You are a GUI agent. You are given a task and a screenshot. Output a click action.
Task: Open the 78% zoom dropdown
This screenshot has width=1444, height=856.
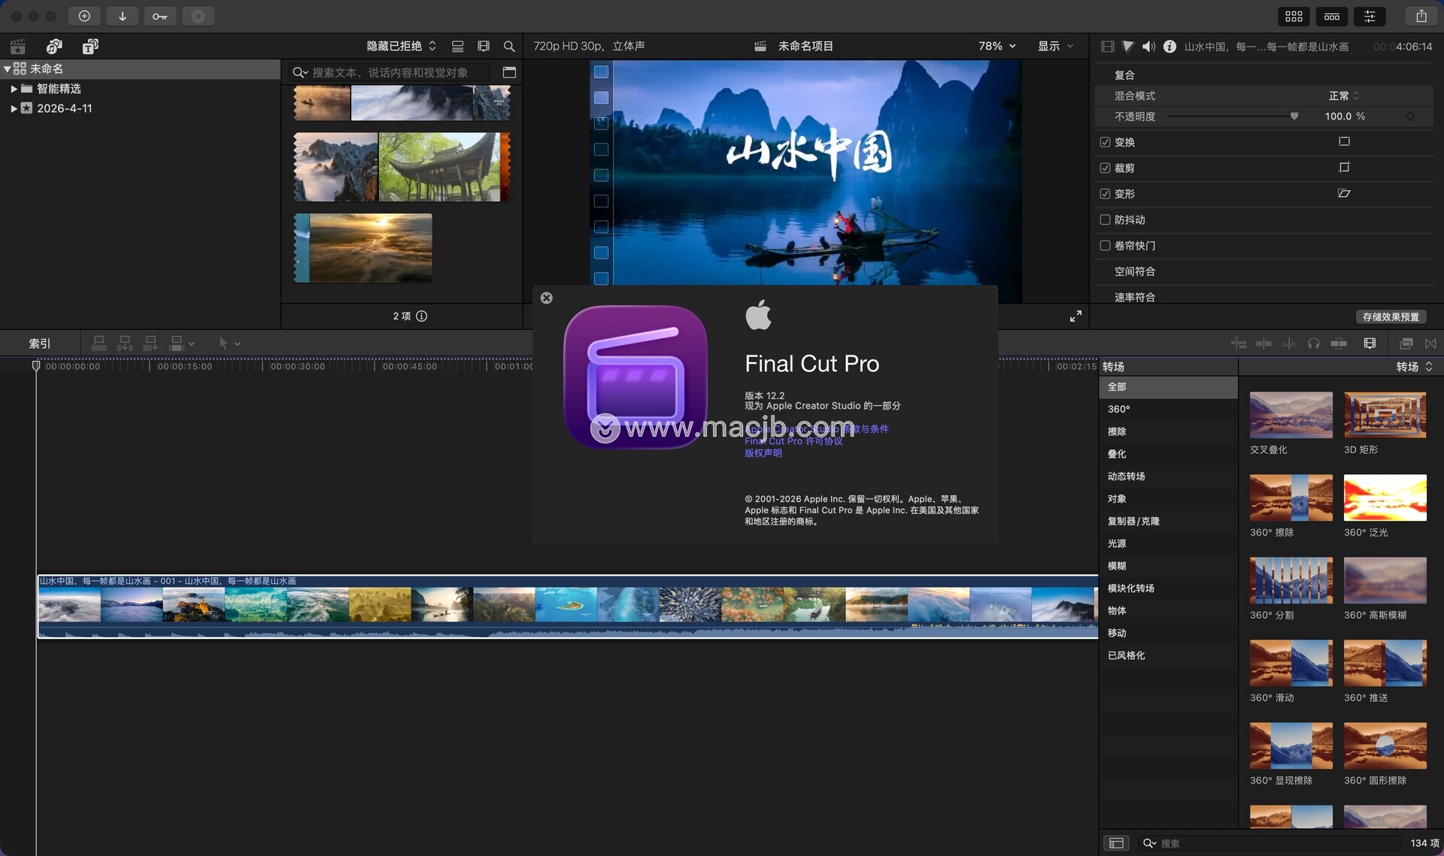pyautogui.click(x=997, y=47)
